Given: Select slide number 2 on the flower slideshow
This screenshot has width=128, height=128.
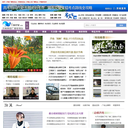Looking at the screenshot, I should click(x=32, y=70).
